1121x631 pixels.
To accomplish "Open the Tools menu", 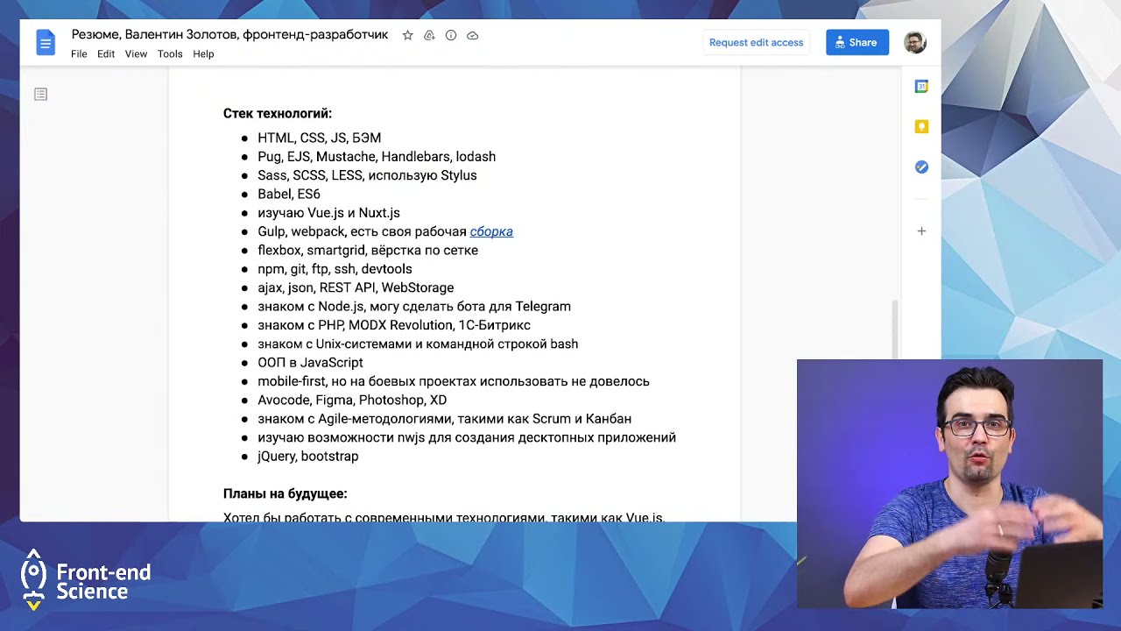I will 170,54.
